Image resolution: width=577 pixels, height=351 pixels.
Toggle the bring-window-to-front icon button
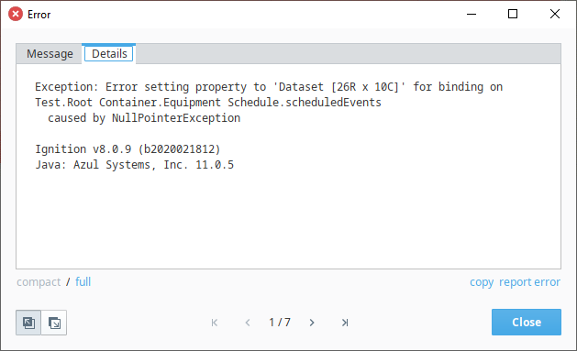[x=28, y=323]
